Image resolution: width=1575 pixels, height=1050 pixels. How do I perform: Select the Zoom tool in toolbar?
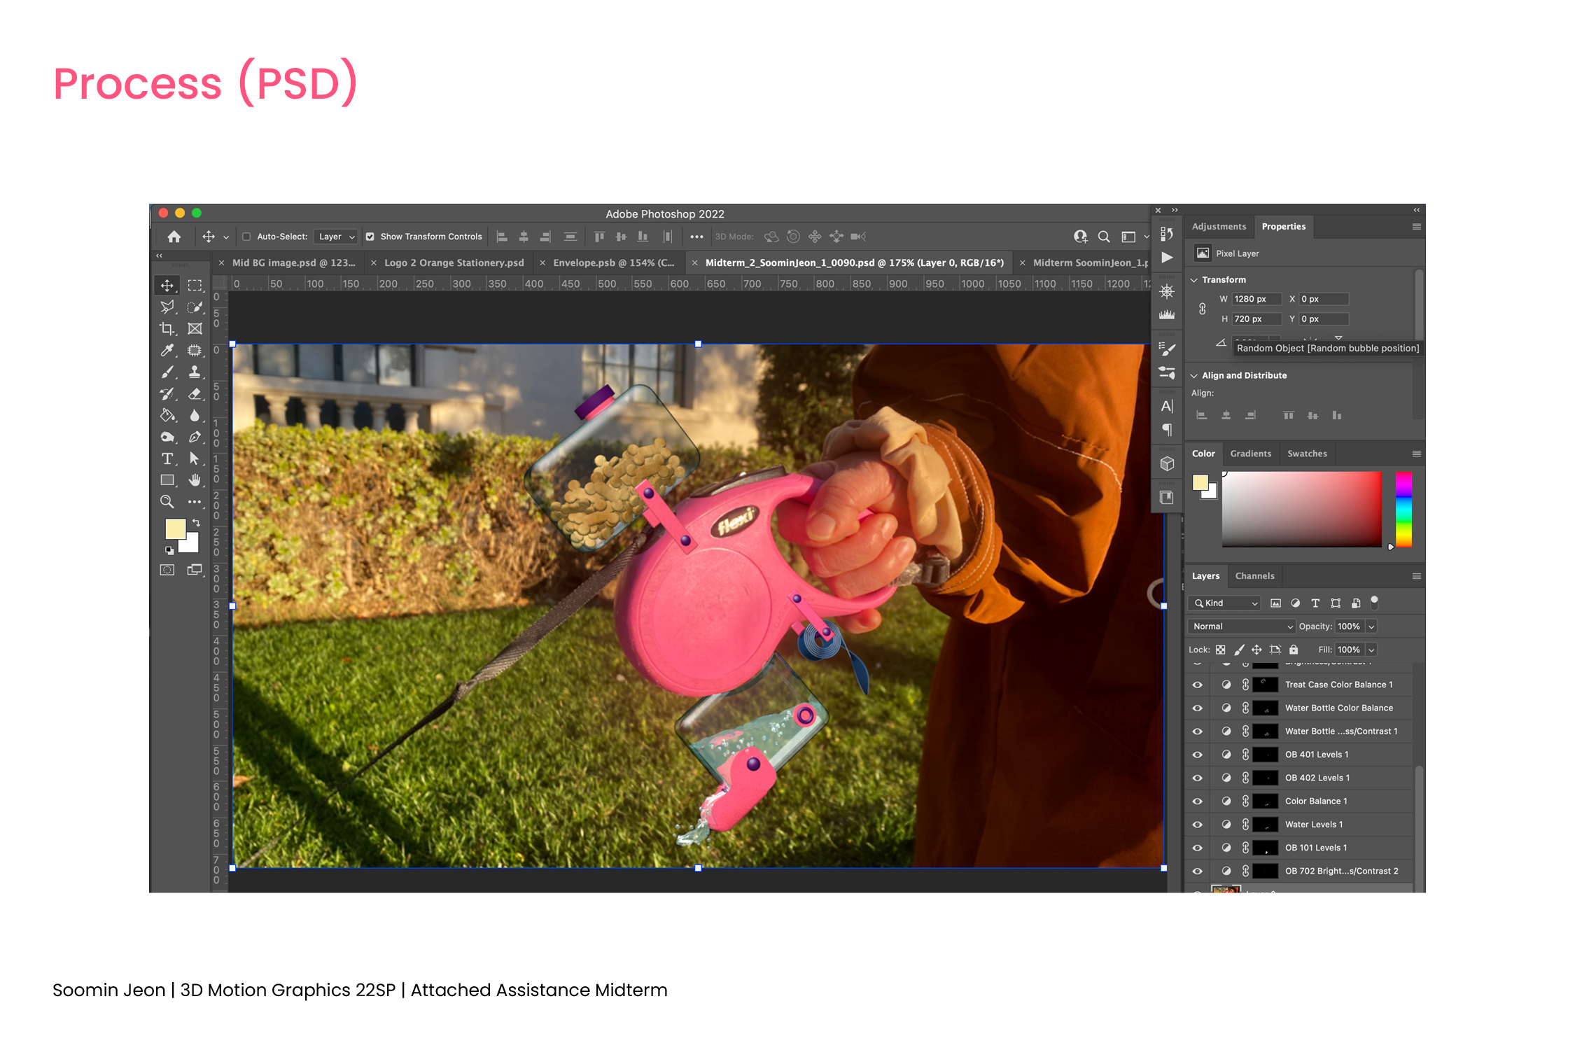(167, 502)
